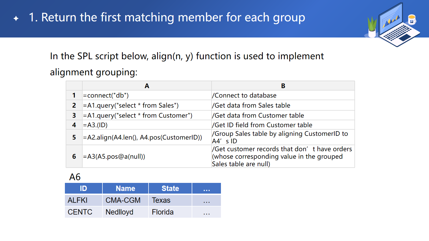Click the State header in A6 table
429x241 pixels.
point(170,189)
